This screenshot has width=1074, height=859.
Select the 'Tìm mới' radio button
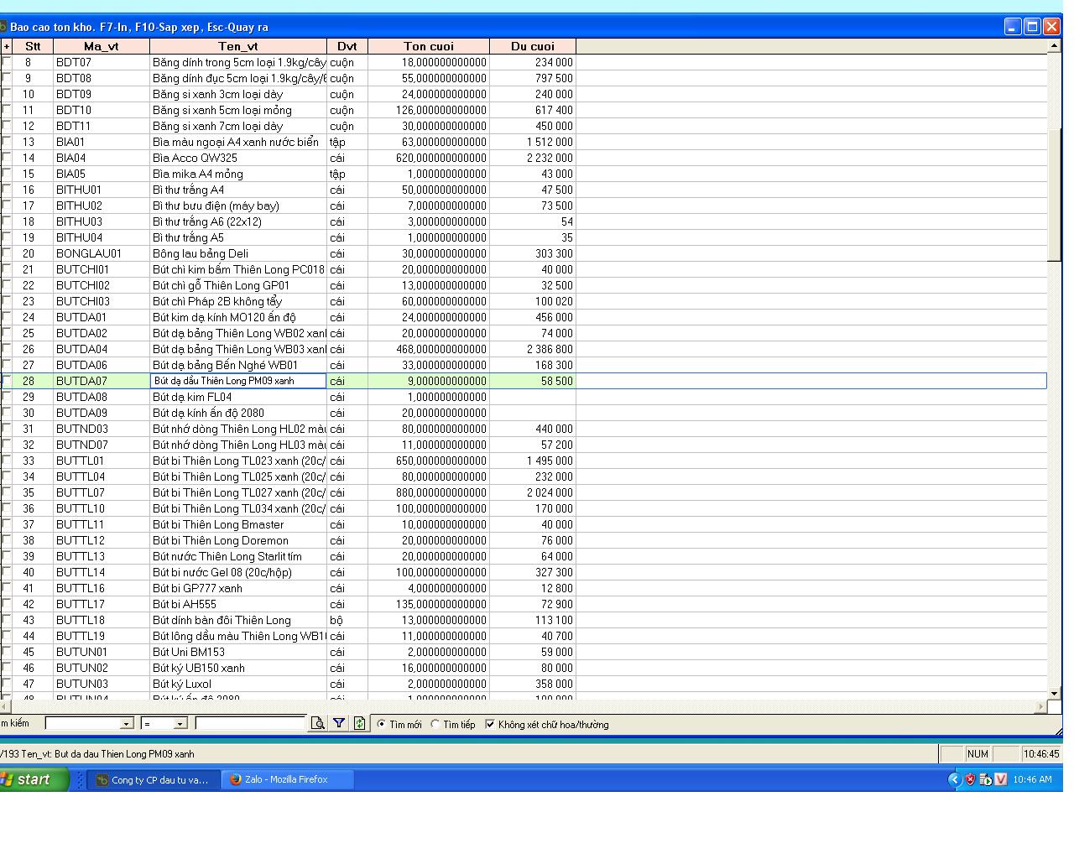pos(382,724)
